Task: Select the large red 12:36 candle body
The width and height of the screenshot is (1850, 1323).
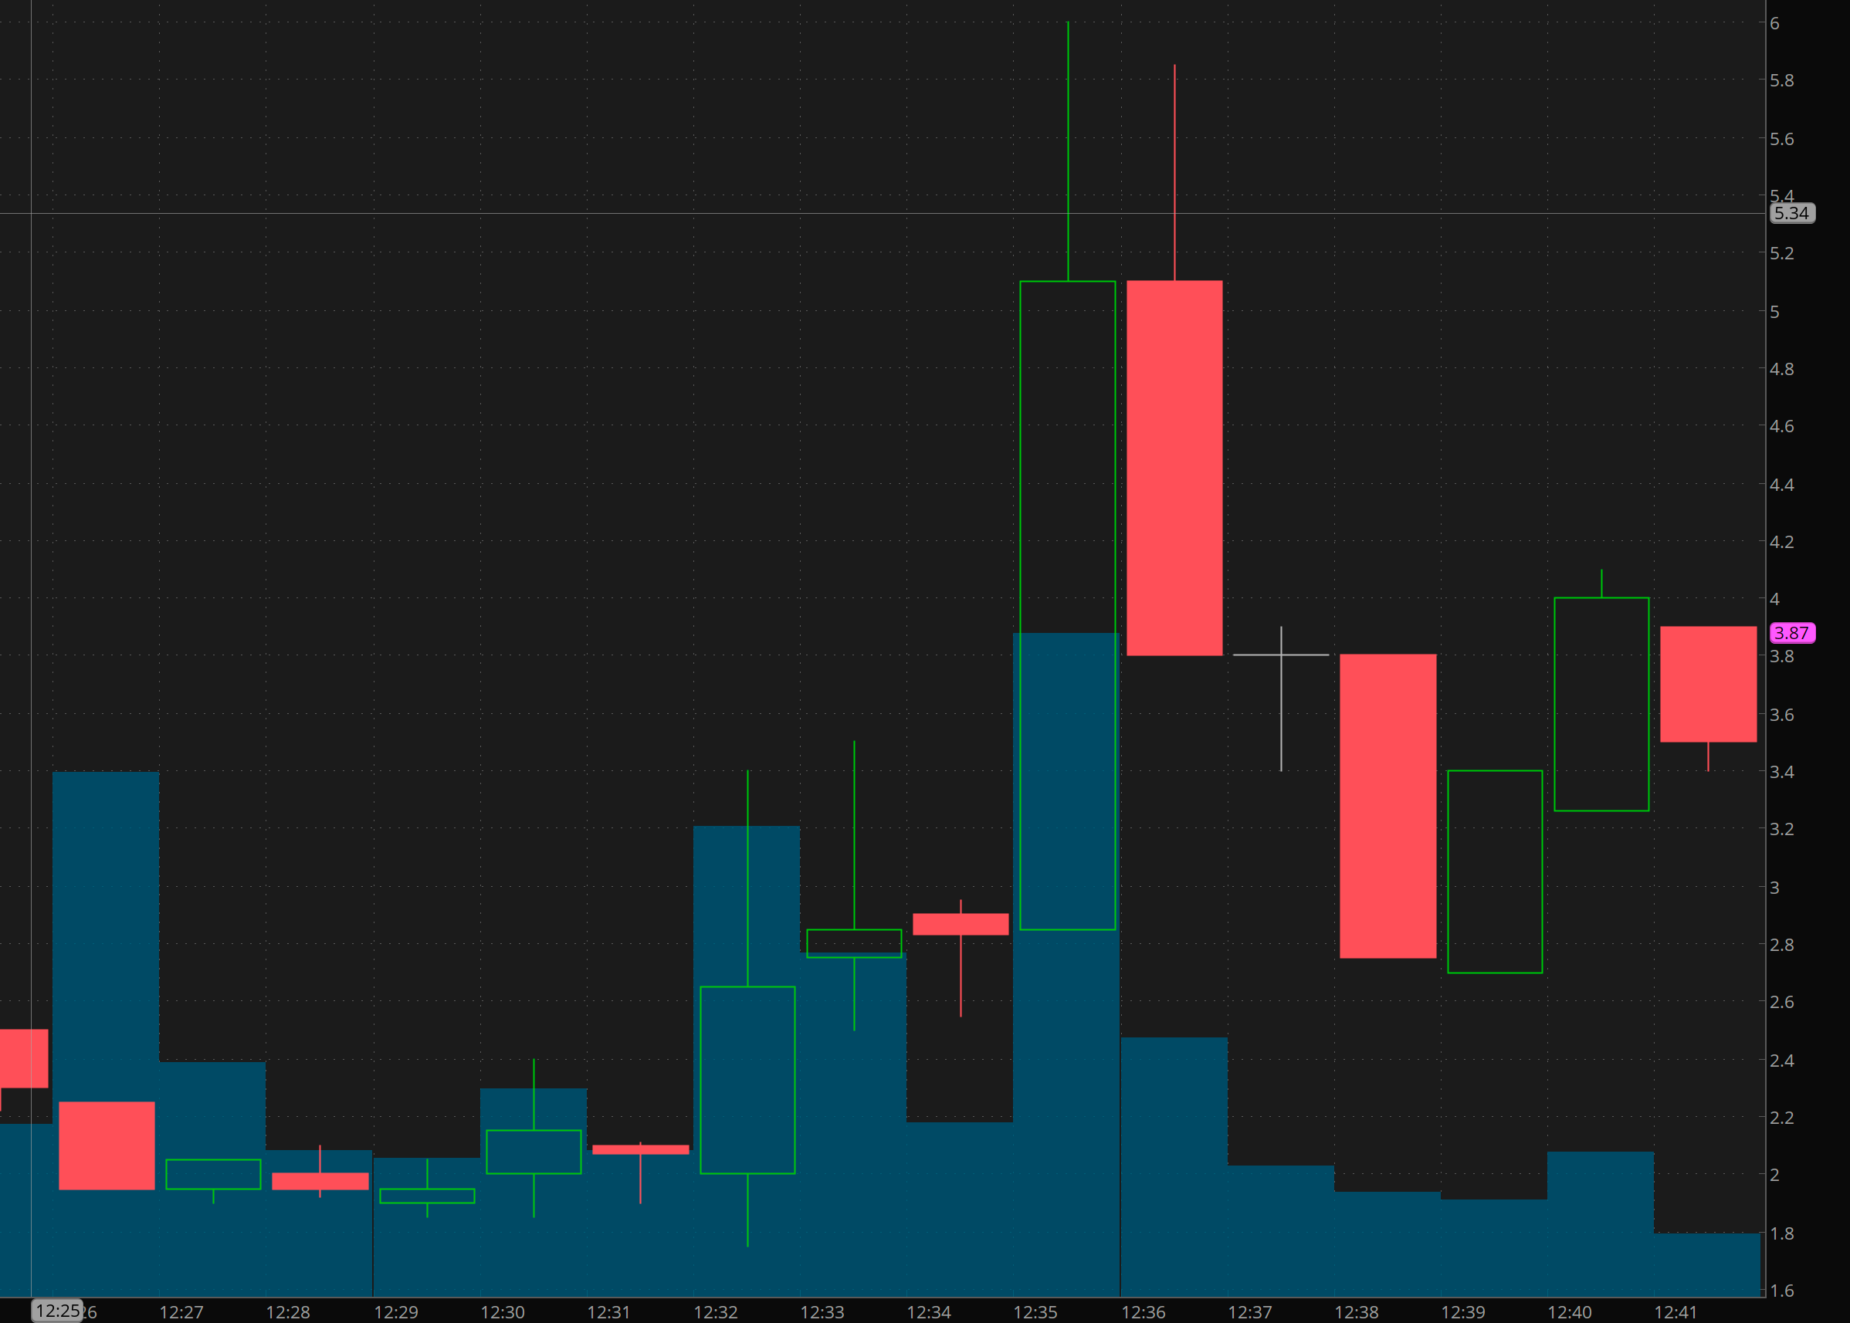Action: pos(1174,468)
